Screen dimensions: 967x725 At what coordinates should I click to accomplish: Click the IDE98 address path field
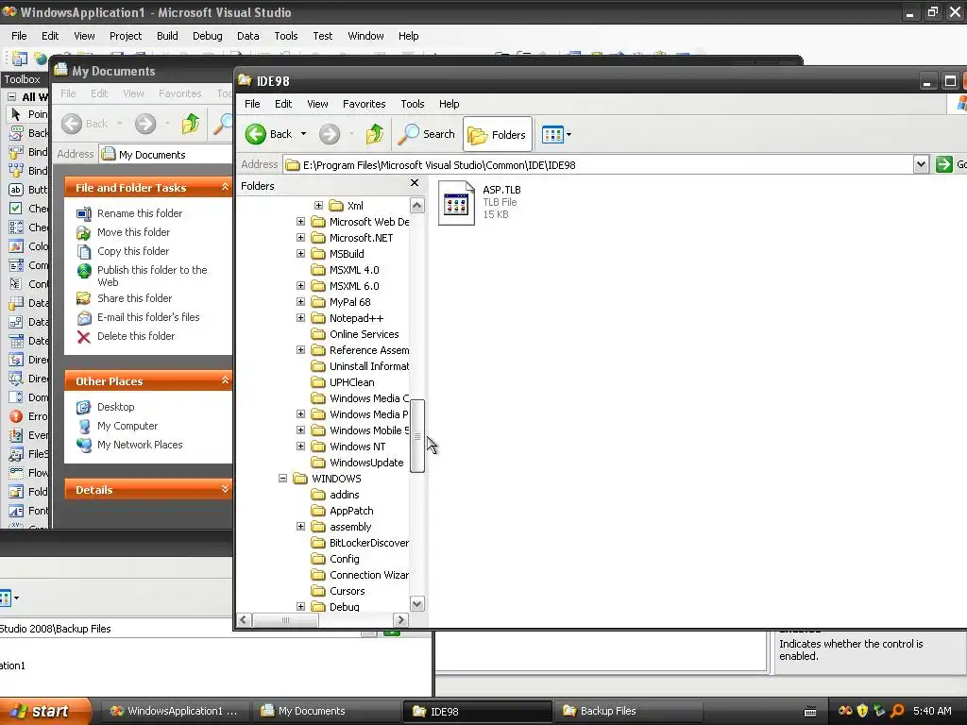point(598,164)
